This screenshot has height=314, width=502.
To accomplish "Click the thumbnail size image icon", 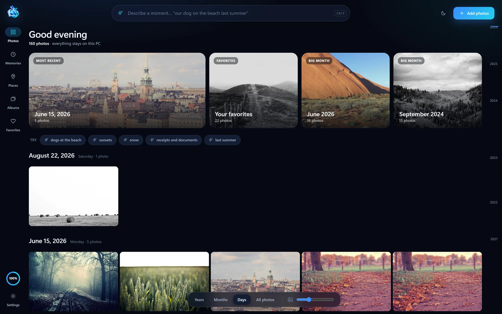I will tap(290, 300).
